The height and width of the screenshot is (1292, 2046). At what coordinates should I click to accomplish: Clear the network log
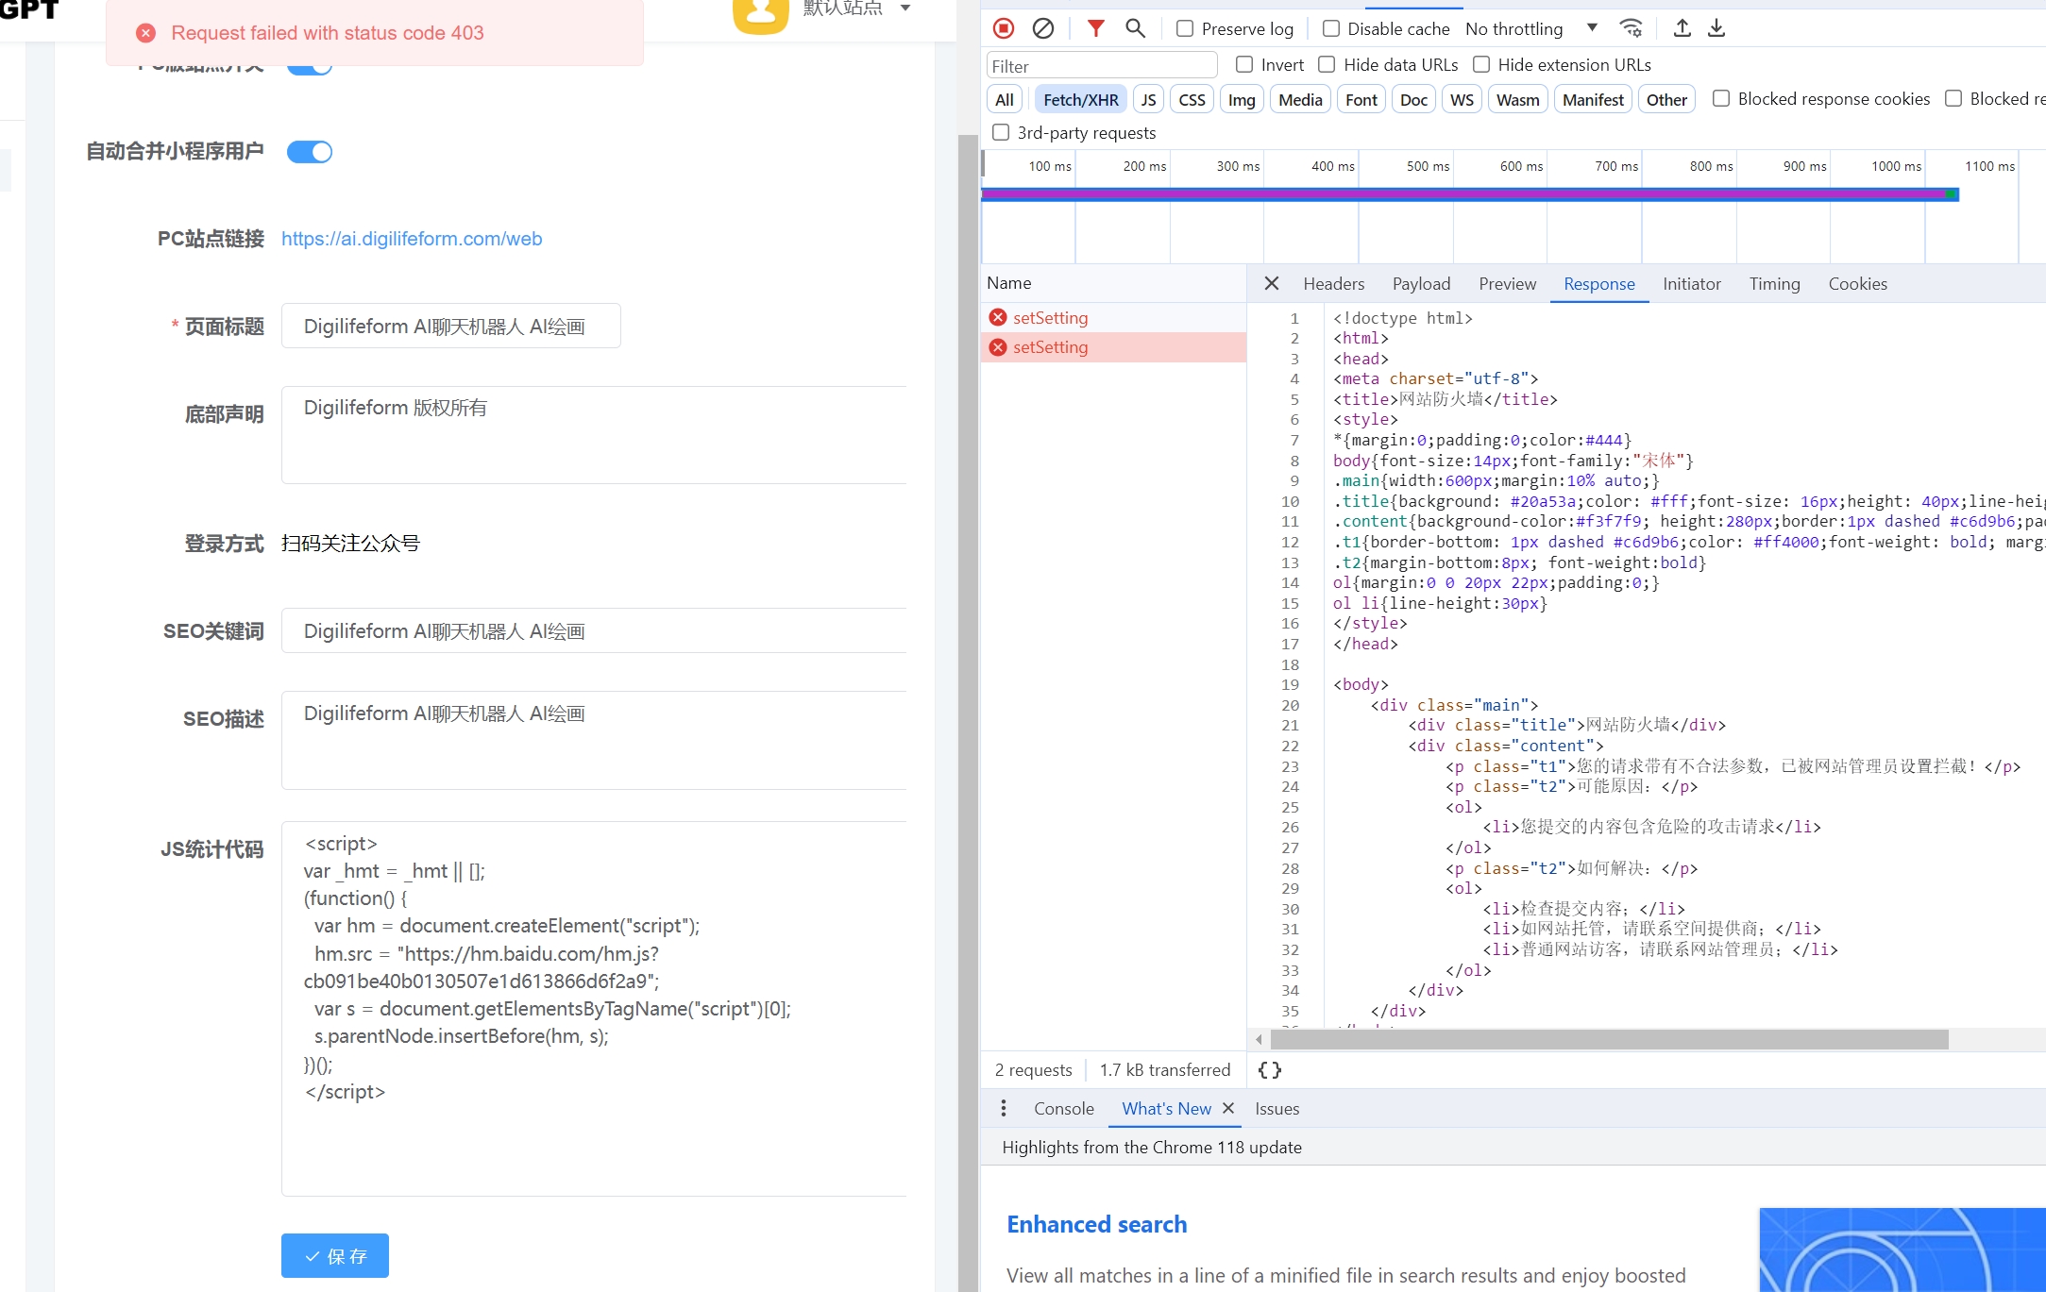pos(1042,28)
